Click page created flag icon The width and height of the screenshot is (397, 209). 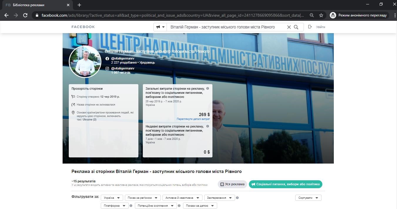coord(73,96)
